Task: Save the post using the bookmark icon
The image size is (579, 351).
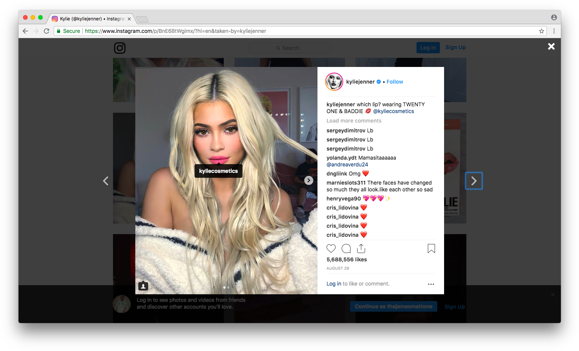Action: (x=431, y=248)
